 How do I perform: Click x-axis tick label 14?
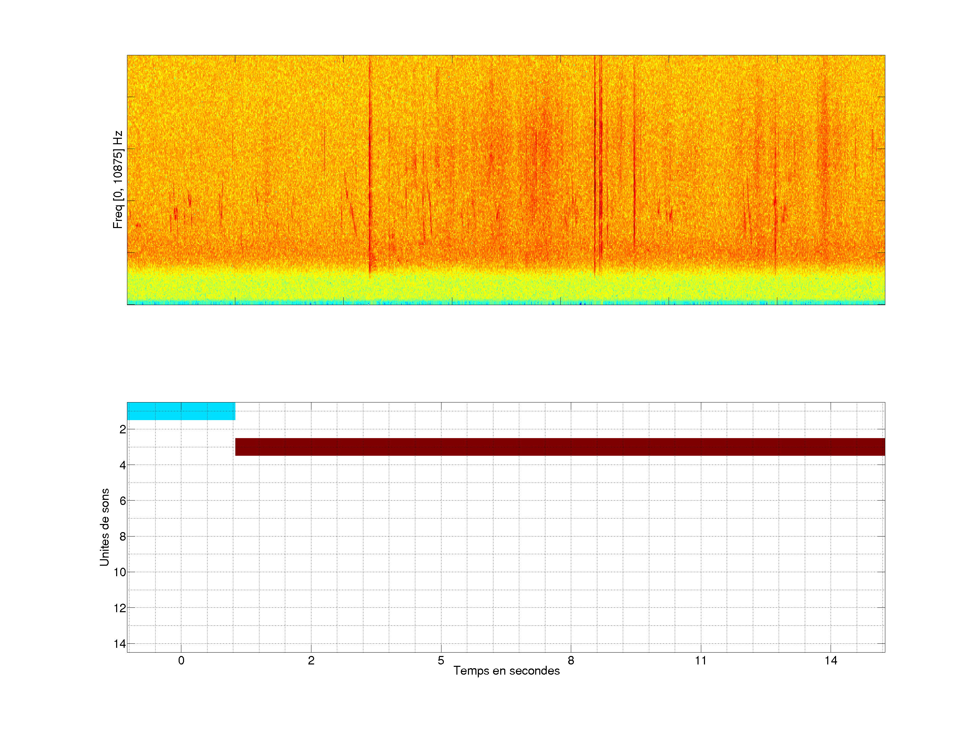coord(831,660)
